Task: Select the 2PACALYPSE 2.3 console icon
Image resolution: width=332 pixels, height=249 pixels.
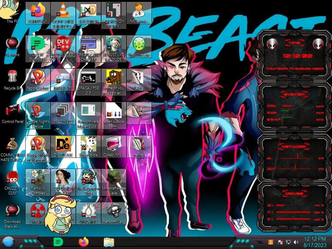Action: [x=88, y=82]
